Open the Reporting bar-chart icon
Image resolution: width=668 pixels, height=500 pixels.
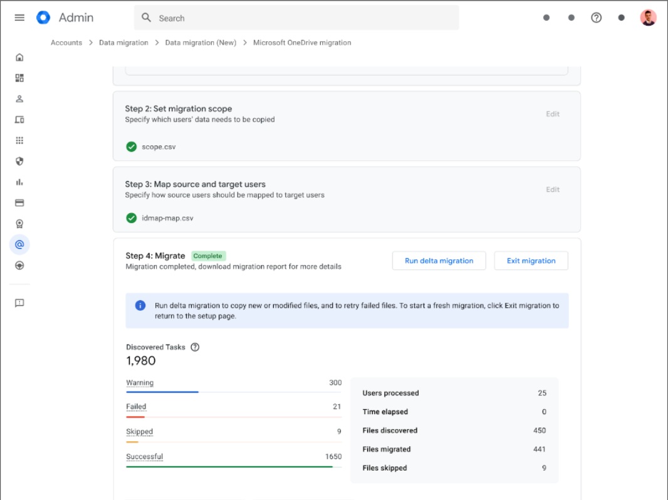19,182
